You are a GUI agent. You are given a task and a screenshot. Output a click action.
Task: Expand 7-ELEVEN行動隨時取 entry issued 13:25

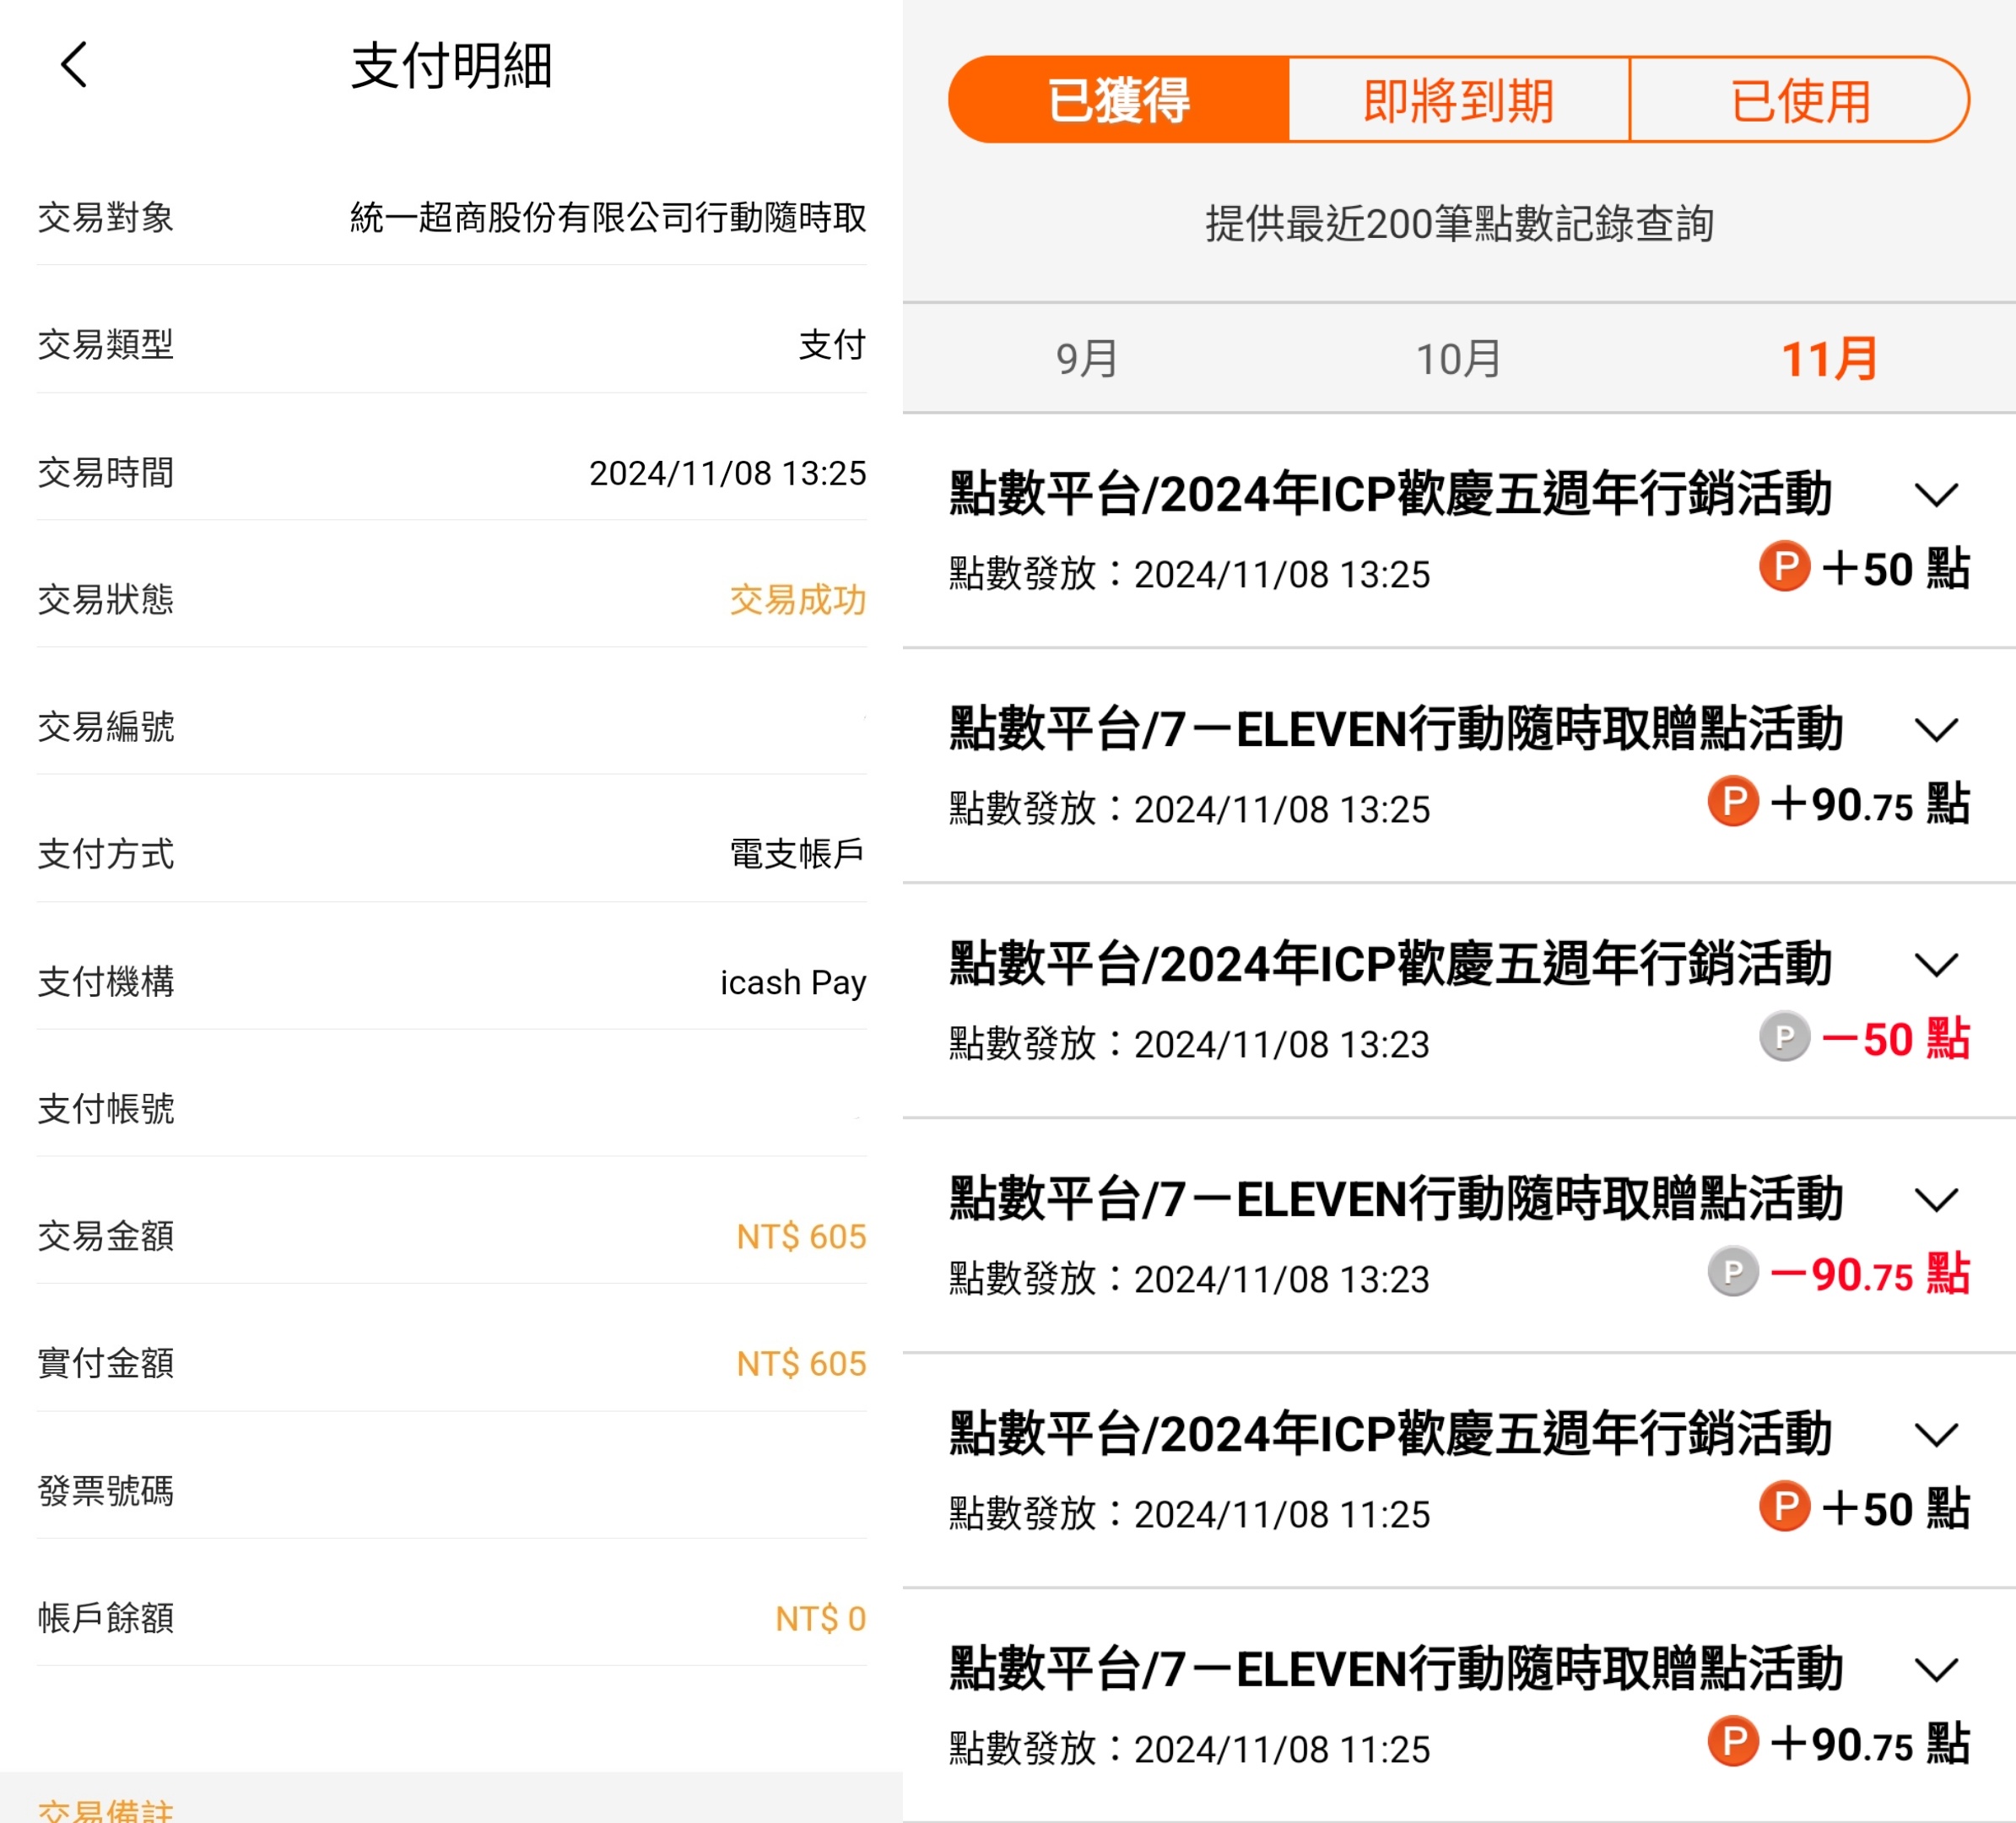coord(1936,730)
